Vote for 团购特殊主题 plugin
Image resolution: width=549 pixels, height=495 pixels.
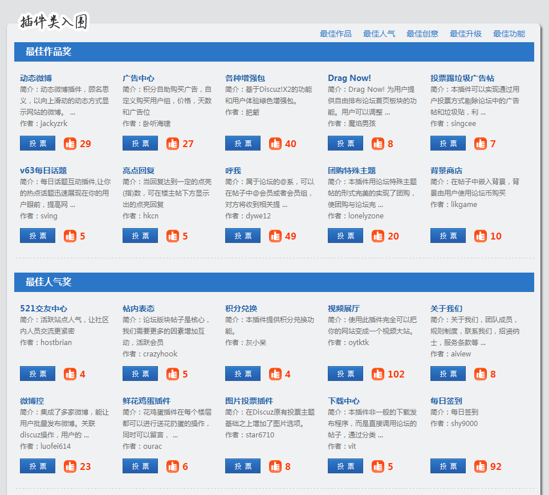tap(345, 236)
